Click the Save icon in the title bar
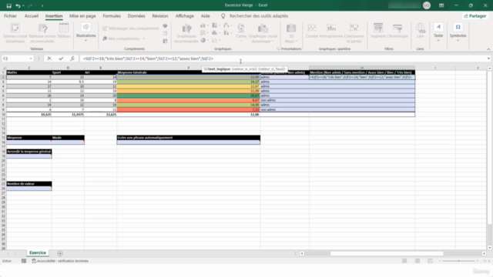493x277 pixels. pyautogui.click(x=8, y=5)
